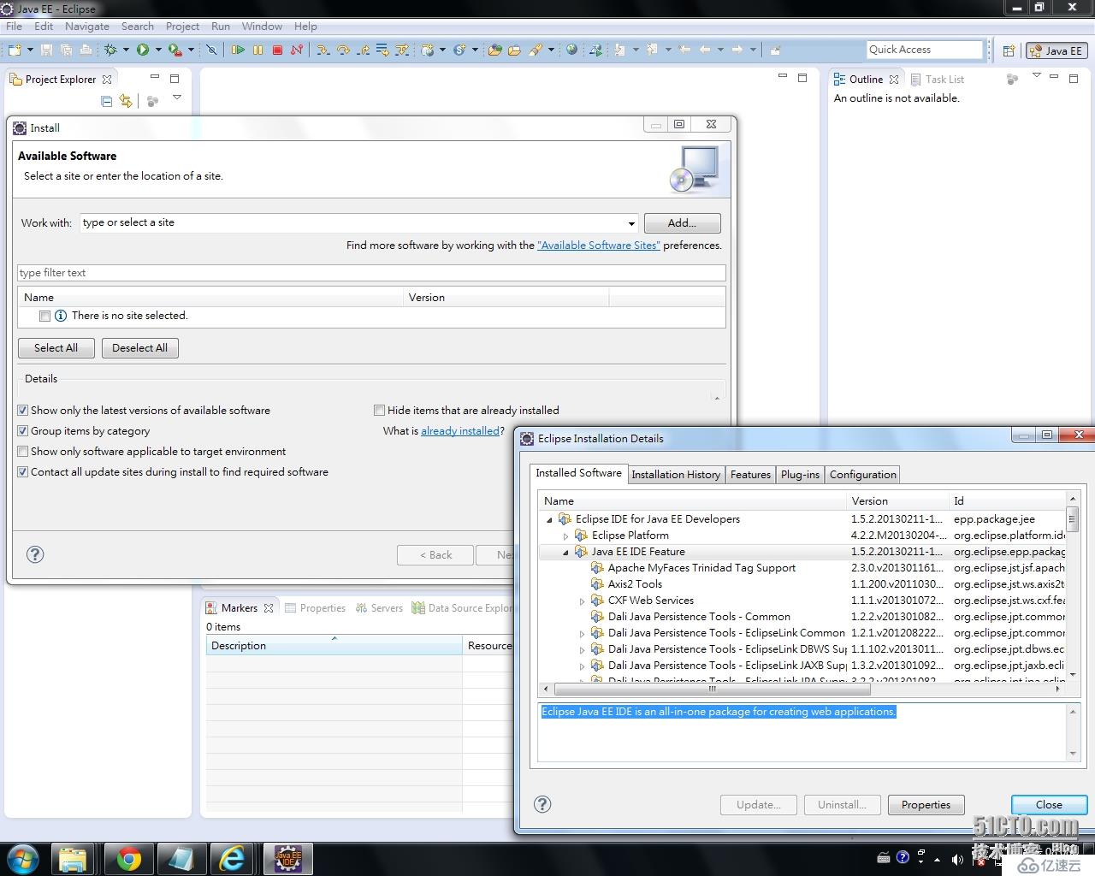1095x876 pixels.
Task: Click the Step Over icon
Action: [x=343, y=50]
